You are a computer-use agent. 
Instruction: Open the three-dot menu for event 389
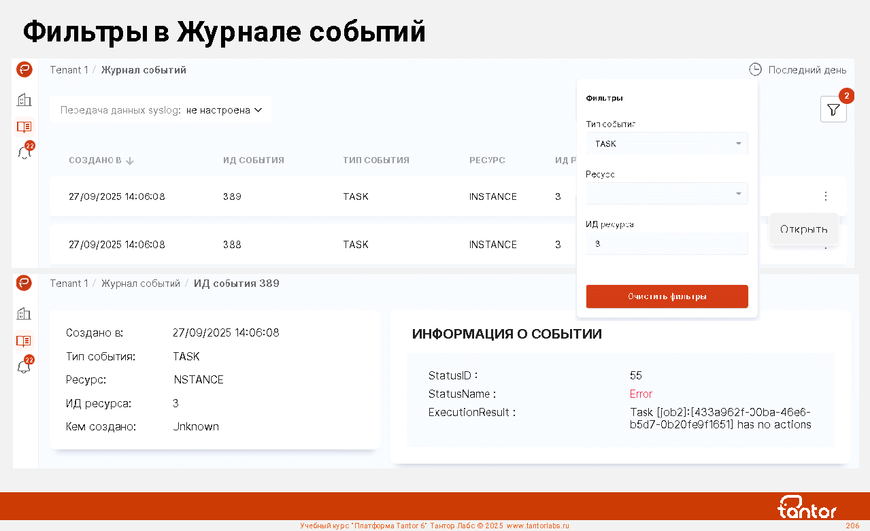coord(825,196)
